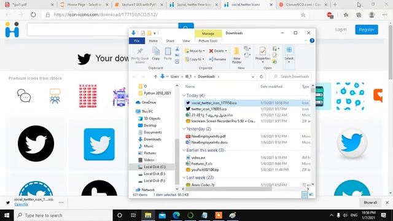Click the Edge icon in taskbar
393x221 pixels.
pyautogui.click(x=176, y=215)
